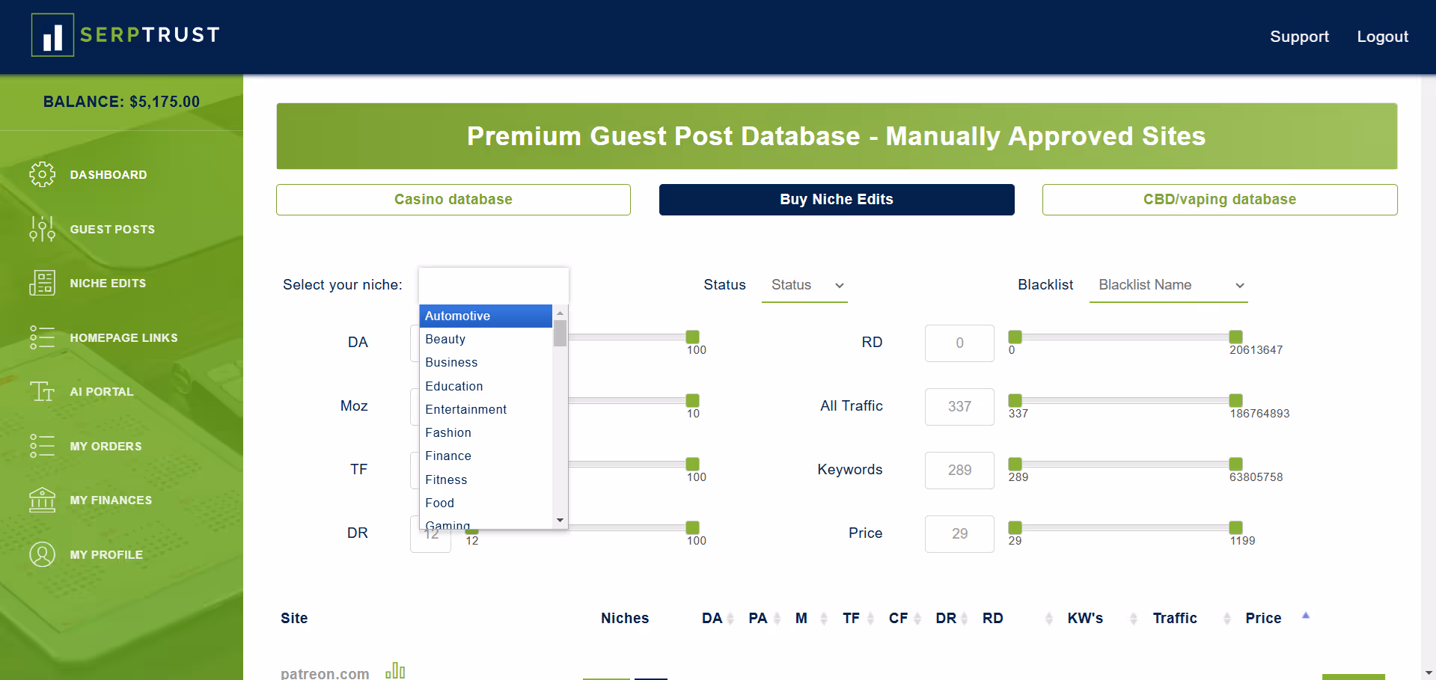Click the Price maximum slider handle
This screenshot has width=1436, height=680.
point(1235,527)
